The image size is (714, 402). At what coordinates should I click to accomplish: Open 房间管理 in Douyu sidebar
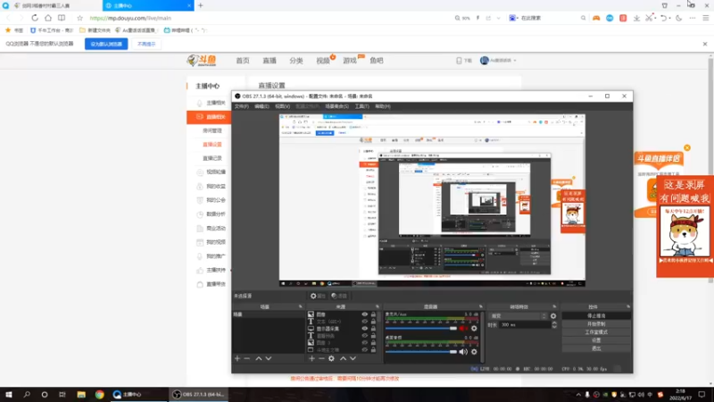tap(212, 130)
